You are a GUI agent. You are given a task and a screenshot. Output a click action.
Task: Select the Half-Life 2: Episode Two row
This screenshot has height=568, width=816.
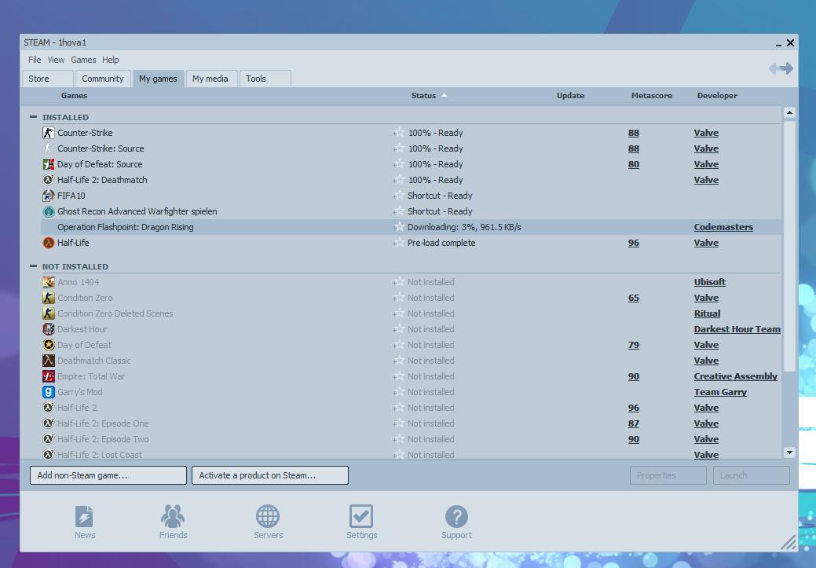(411, 439)
